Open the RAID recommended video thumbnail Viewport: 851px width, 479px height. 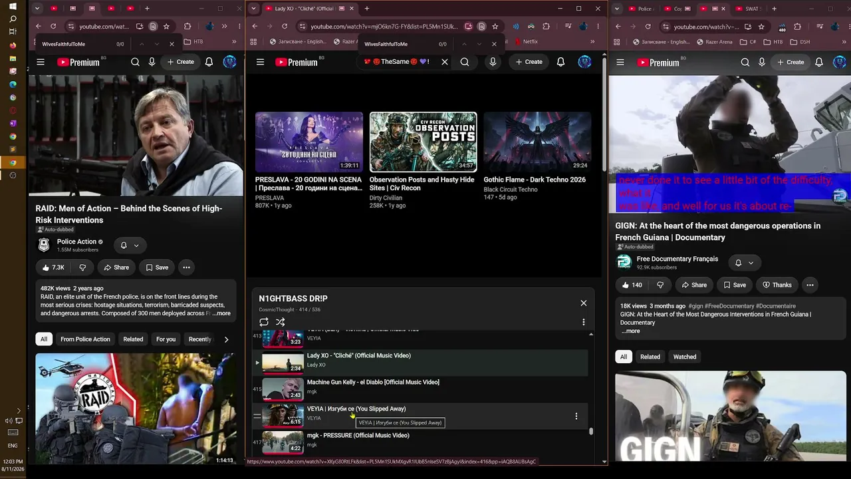(x=136, y=408)
